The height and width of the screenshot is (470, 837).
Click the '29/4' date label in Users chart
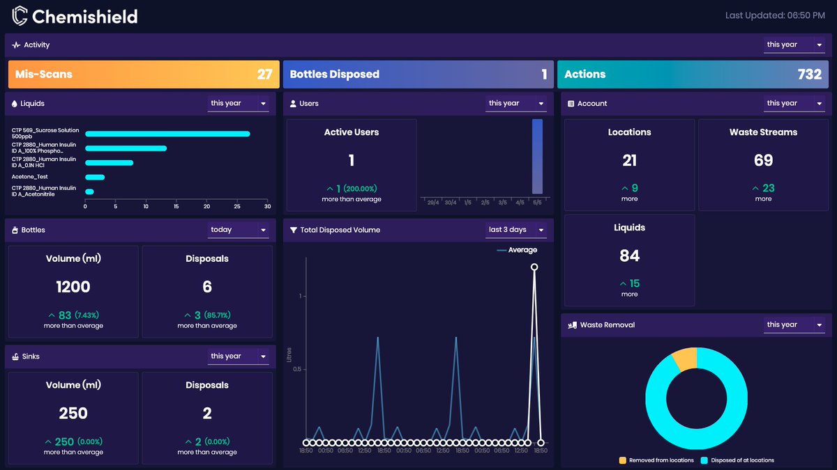tap(433, 203)
